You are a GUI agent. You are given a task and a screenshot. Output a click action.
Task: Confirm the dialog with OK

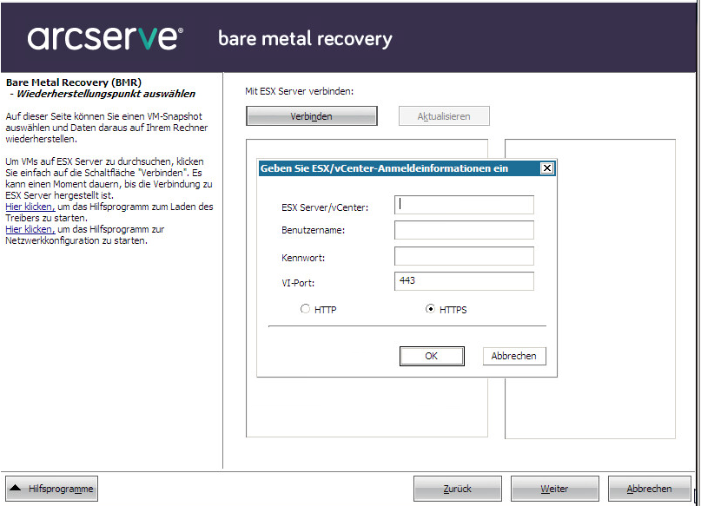(x=432, y=356)
